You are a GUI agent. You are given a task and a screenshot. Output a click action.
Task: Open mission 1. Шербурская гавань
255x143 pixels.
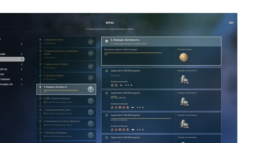[x=66, y=42]
